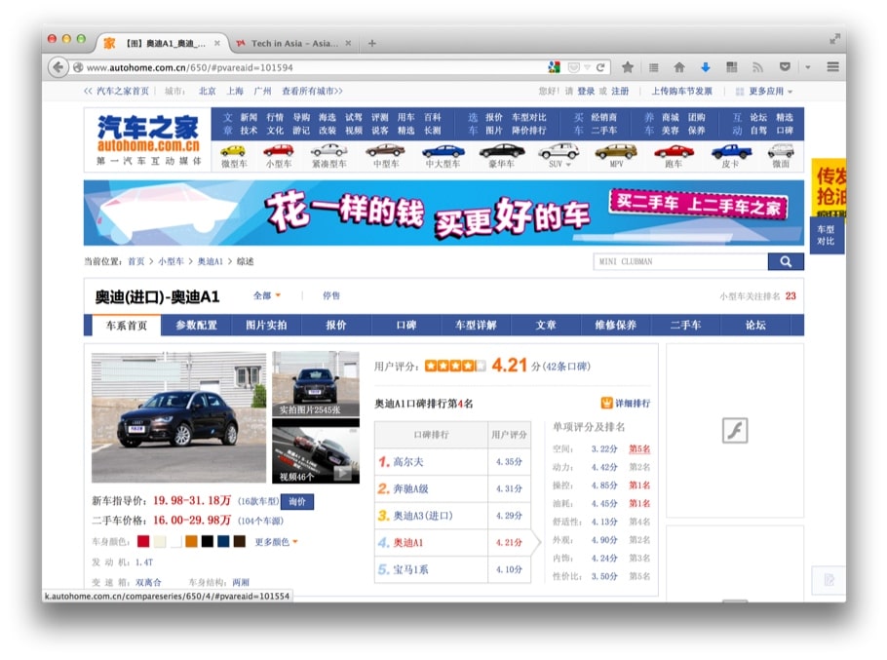Screen dimensions: 887x660
Task: Reload the page with the refresh icon
Action: click(x=600, y=67)
